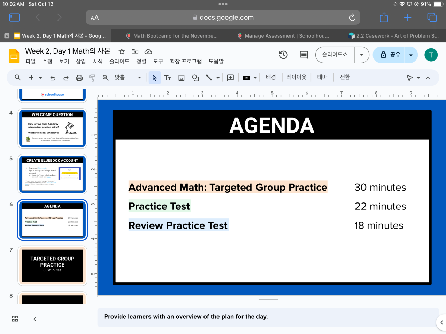Open the 정렬 menu
446x334 pixels.
(x=141, y=61)
